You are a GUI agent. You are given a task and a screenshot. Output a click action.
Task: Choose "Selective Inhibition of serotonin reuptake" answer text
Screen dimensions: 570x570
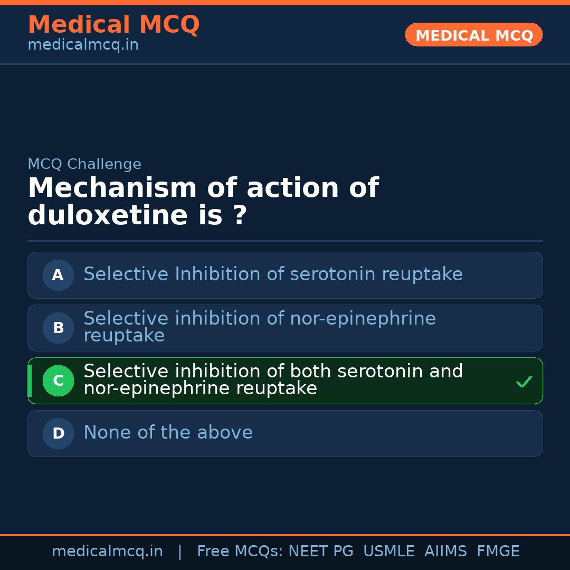point(273,274)
